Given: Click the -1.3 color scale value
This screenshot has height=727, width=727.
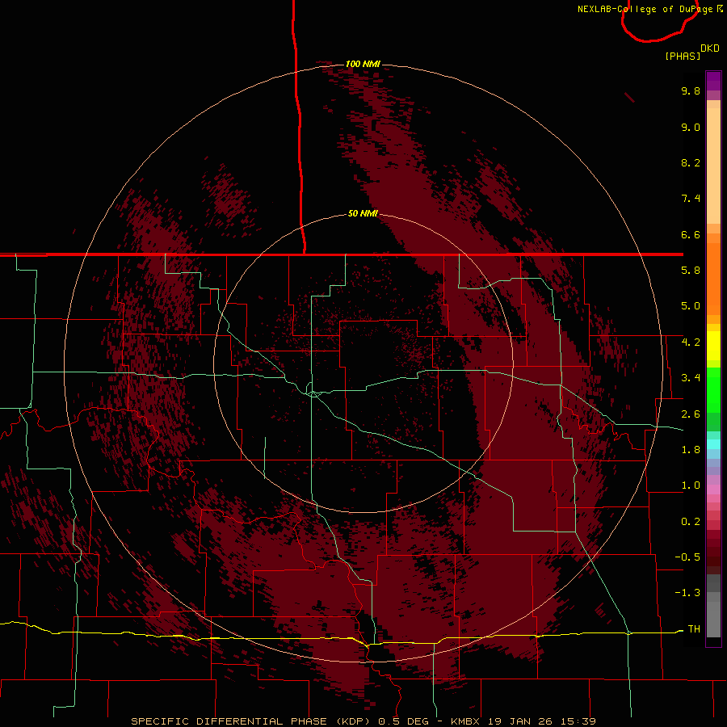Looking at the screenshot, I should pos(687,593).
